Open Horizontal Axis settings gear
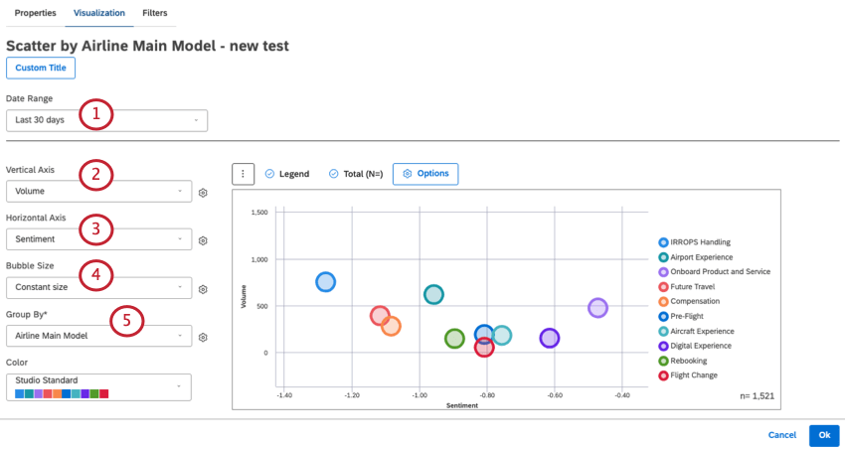Screen dimensions: 845x449 (x=203, y=240)
